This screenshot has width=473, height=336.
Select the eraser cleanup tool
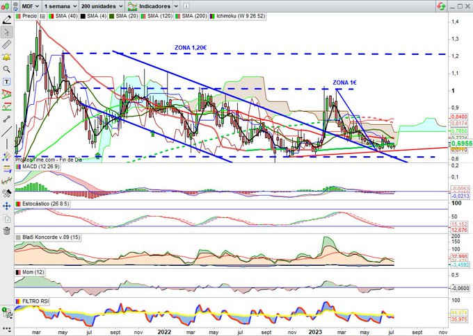coord(6,193)
